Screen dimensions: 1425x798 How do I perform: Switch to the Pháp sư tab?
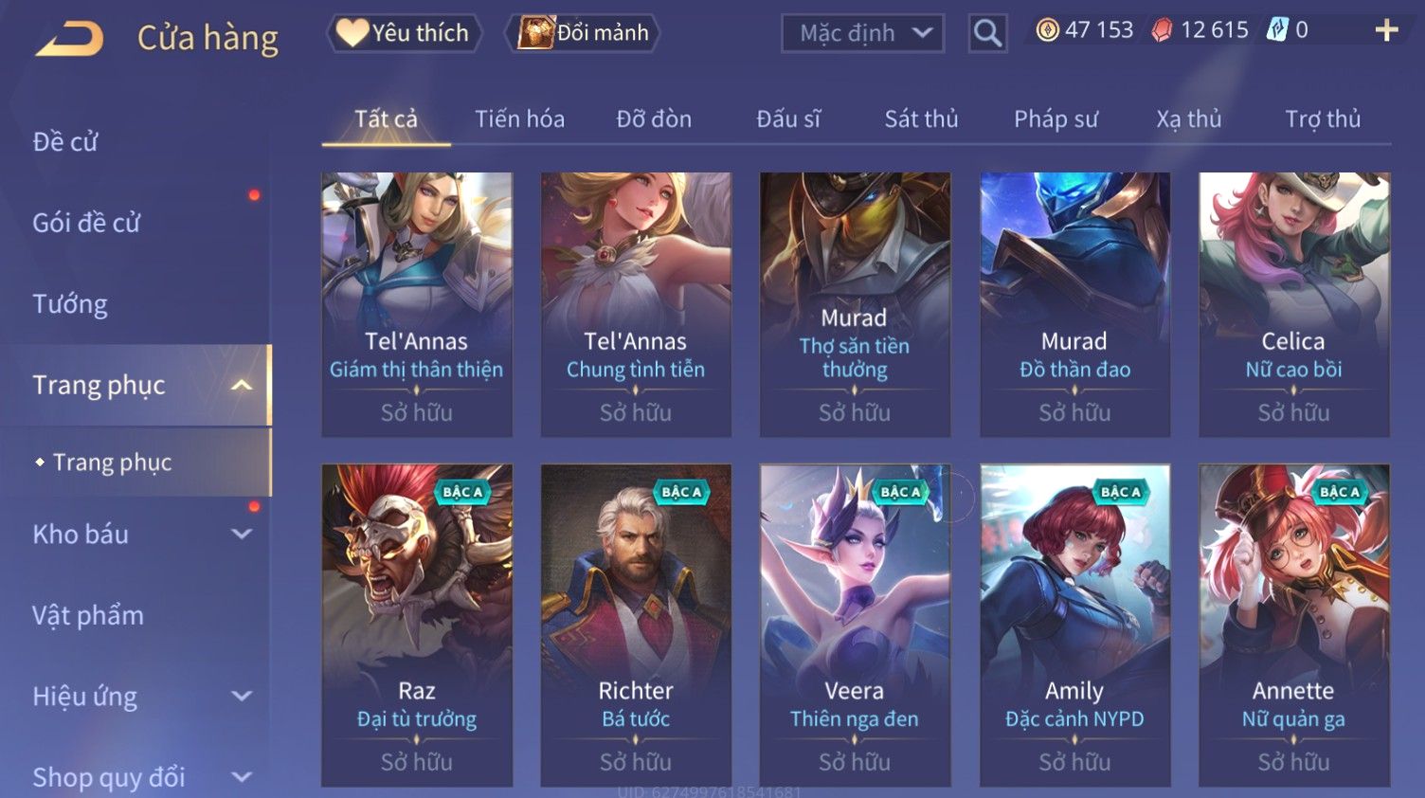1055,119
